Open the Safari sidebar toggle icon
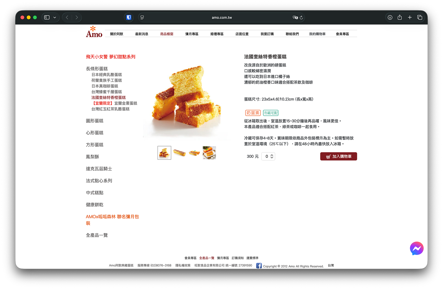Screen dimensions: 443x289 [47, 17]
